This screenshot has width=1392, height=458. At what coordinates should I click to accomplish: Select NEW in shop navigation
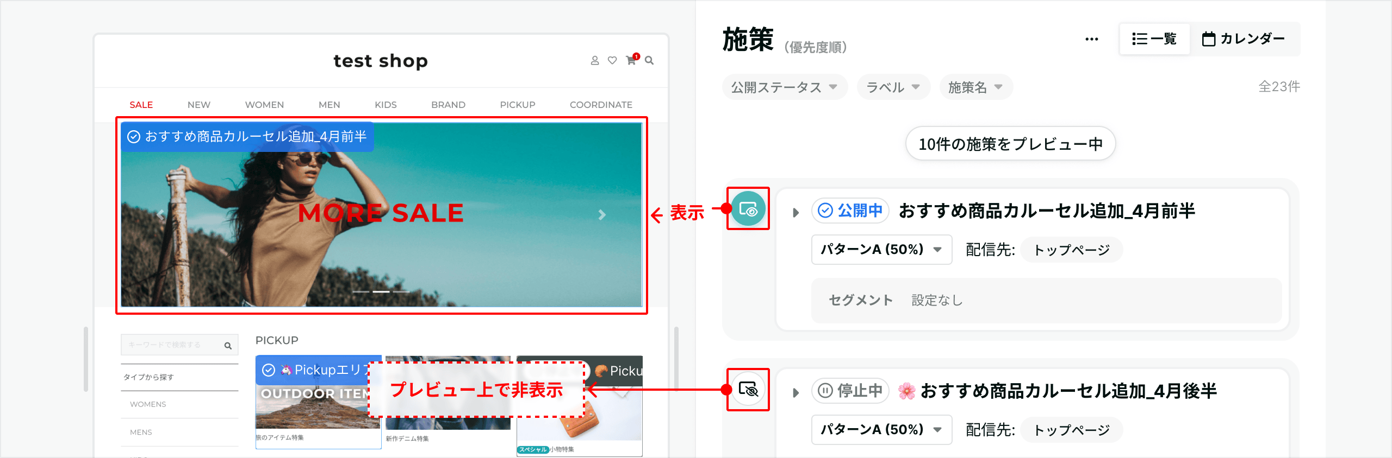point(198,105)
